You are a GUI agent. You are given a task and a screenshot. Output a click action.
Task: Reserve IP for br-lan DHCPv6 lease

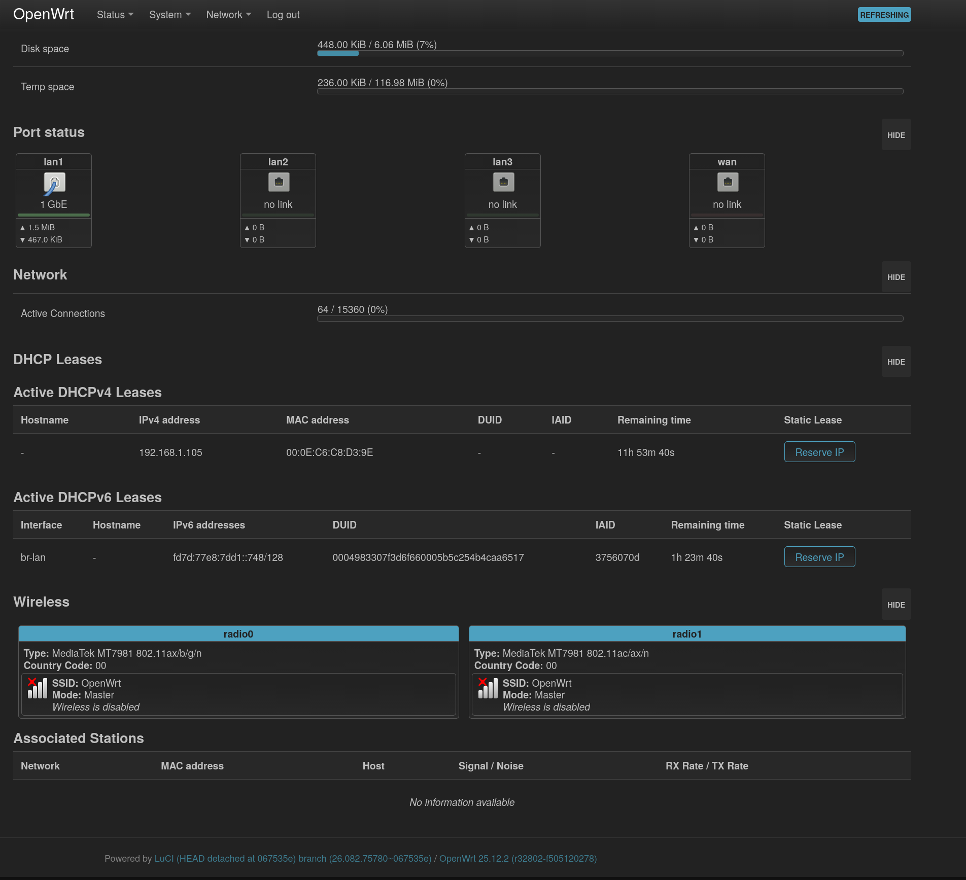click(819, 557)
